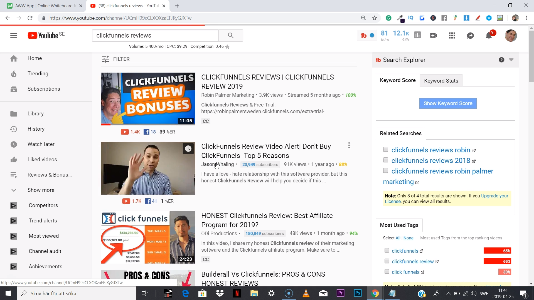The width and height of the screenshot is (534, 300).
Task: Open Search Explorer help question icon
Action: (x=501, y=60)
